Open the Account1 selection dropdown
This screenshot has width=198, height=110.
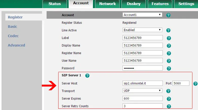point(142,15)
